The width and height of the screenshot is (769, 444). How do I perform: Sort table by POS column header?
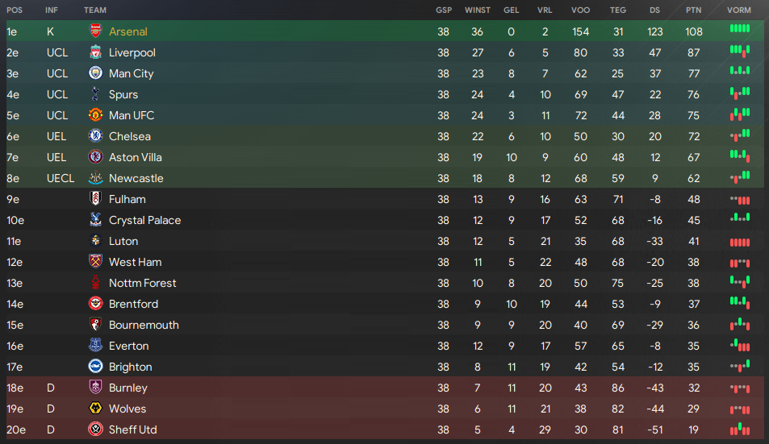click(15, 10)
